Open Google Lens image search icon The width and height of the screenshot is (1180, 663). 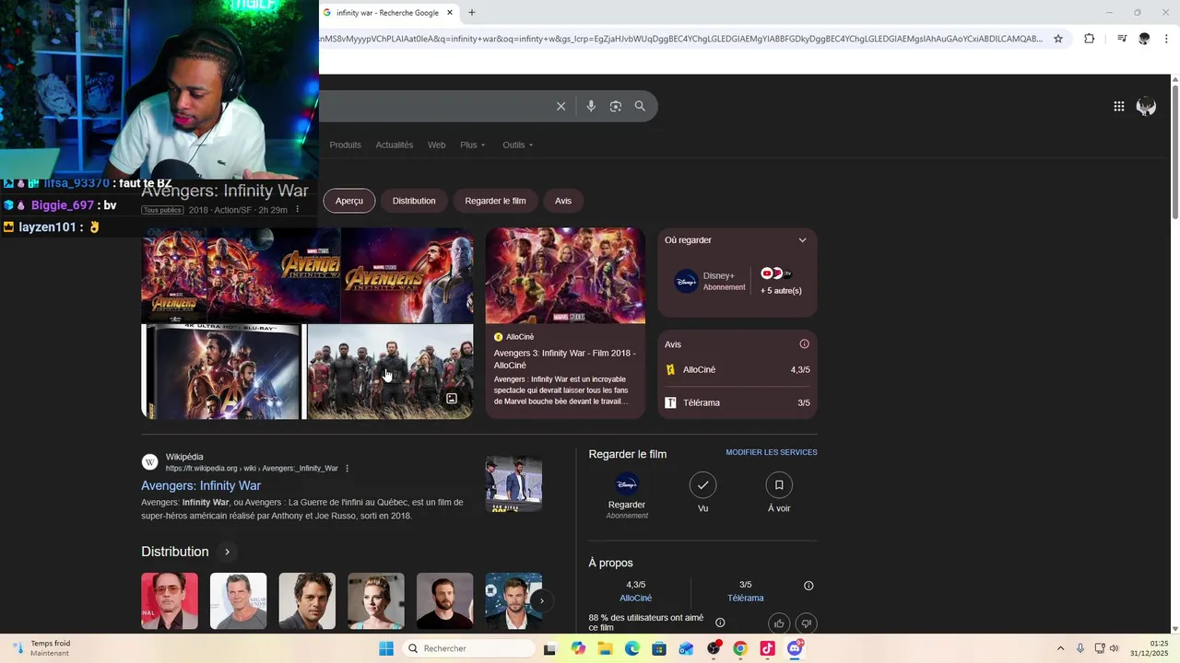click(x=615, y=106)
